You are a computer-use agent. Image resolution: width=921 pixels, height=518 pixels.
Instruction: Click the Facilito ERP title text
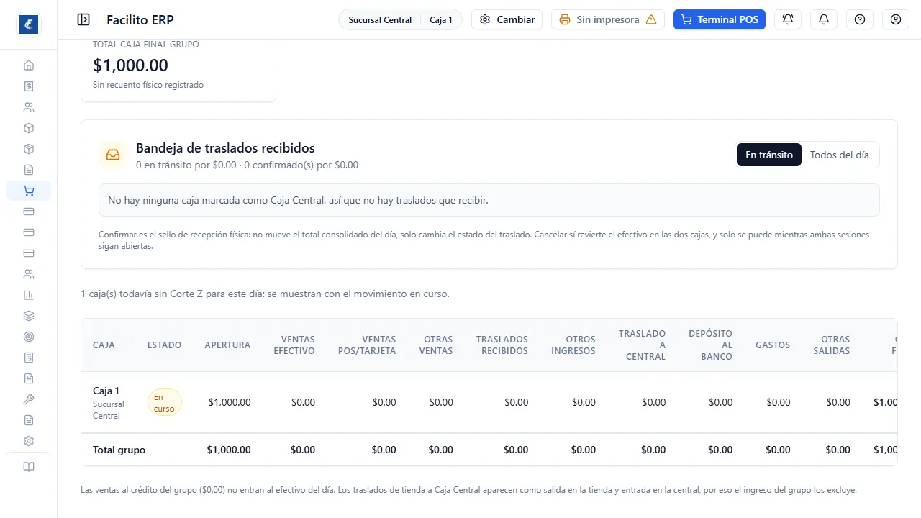140,20
